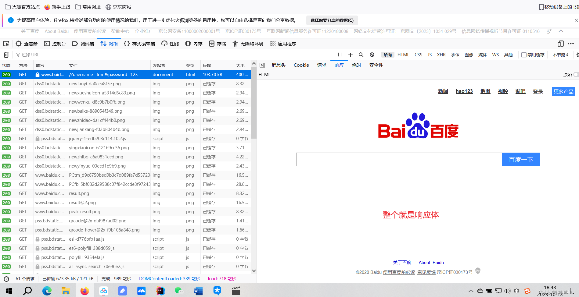Click the hao123 link in response preview
This screenshot has height=297, width=579.
(464, 91)
